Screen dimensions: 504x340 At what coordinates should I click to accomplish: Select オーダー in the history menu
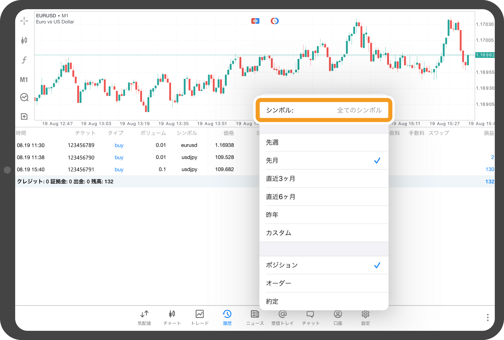point(324,283)
